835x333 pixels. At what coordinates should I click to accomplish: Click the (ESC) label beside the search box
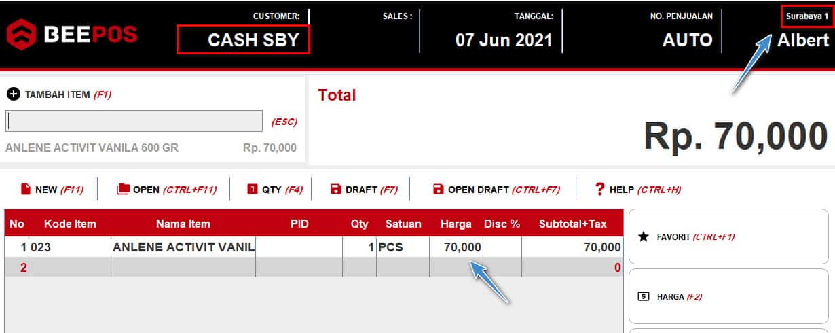pos(284,122)
